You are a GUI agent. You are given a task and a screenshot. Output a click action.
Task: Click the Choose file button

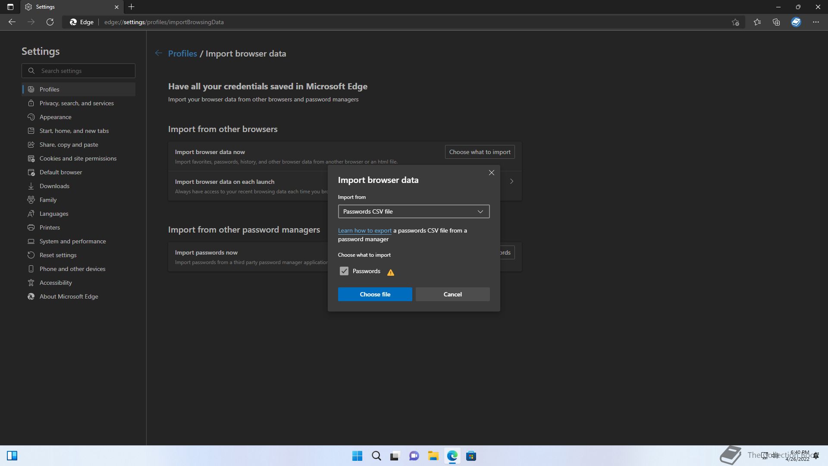coord(375,294)
